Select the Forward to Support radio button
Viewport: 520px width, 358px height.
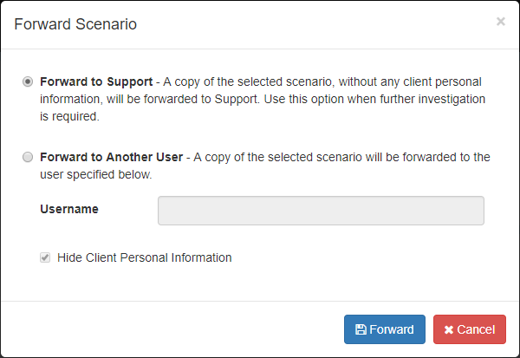pyautogui.click(x=29, y=81)
